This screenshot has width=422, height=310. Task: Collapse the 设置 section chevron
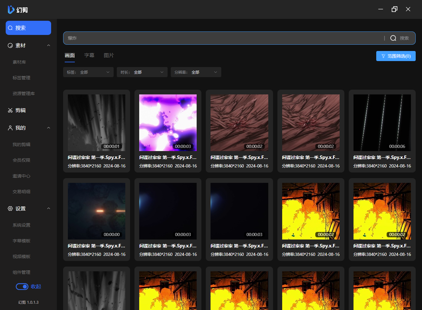pos(49,208)
